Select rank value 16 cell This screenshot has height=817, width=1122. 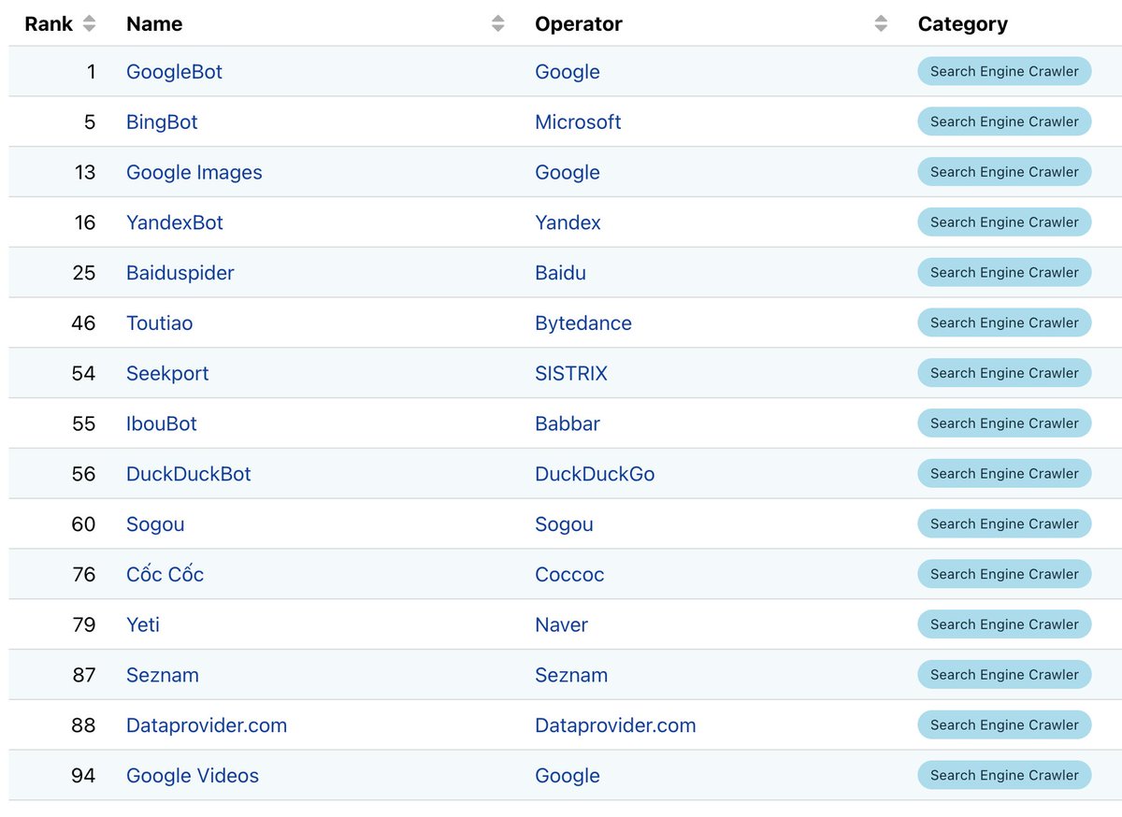pyautogui.click(x=85, y=222)
